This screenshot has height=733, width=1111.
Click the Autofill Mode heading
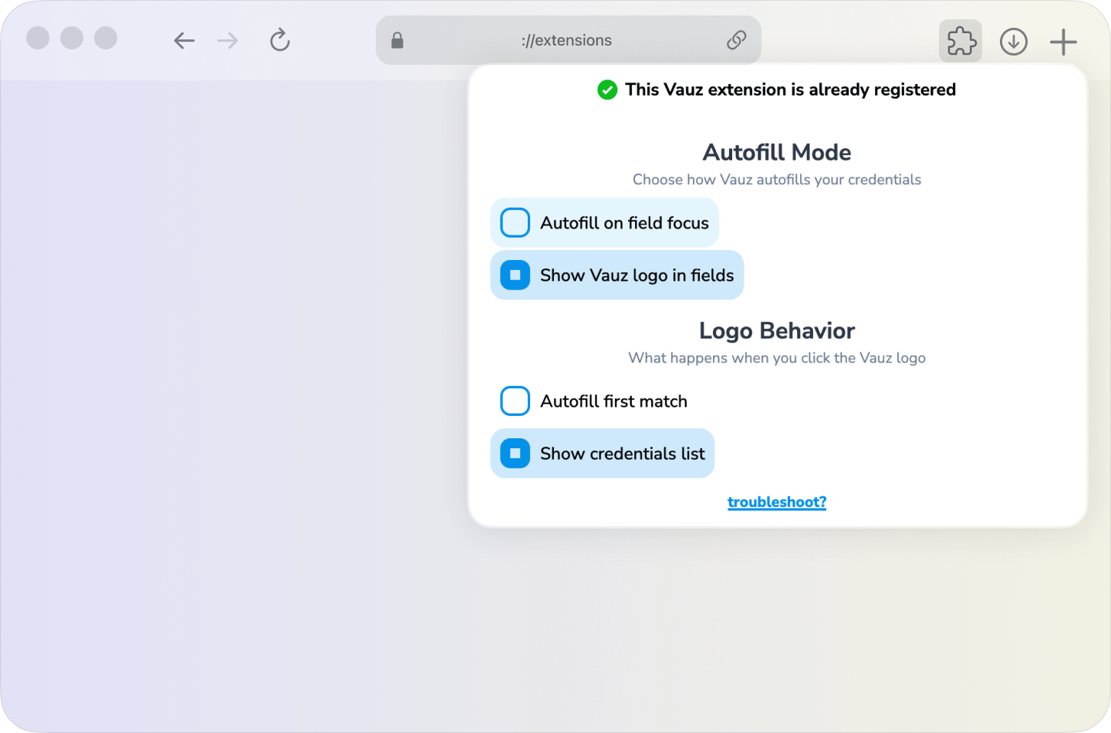776,153
